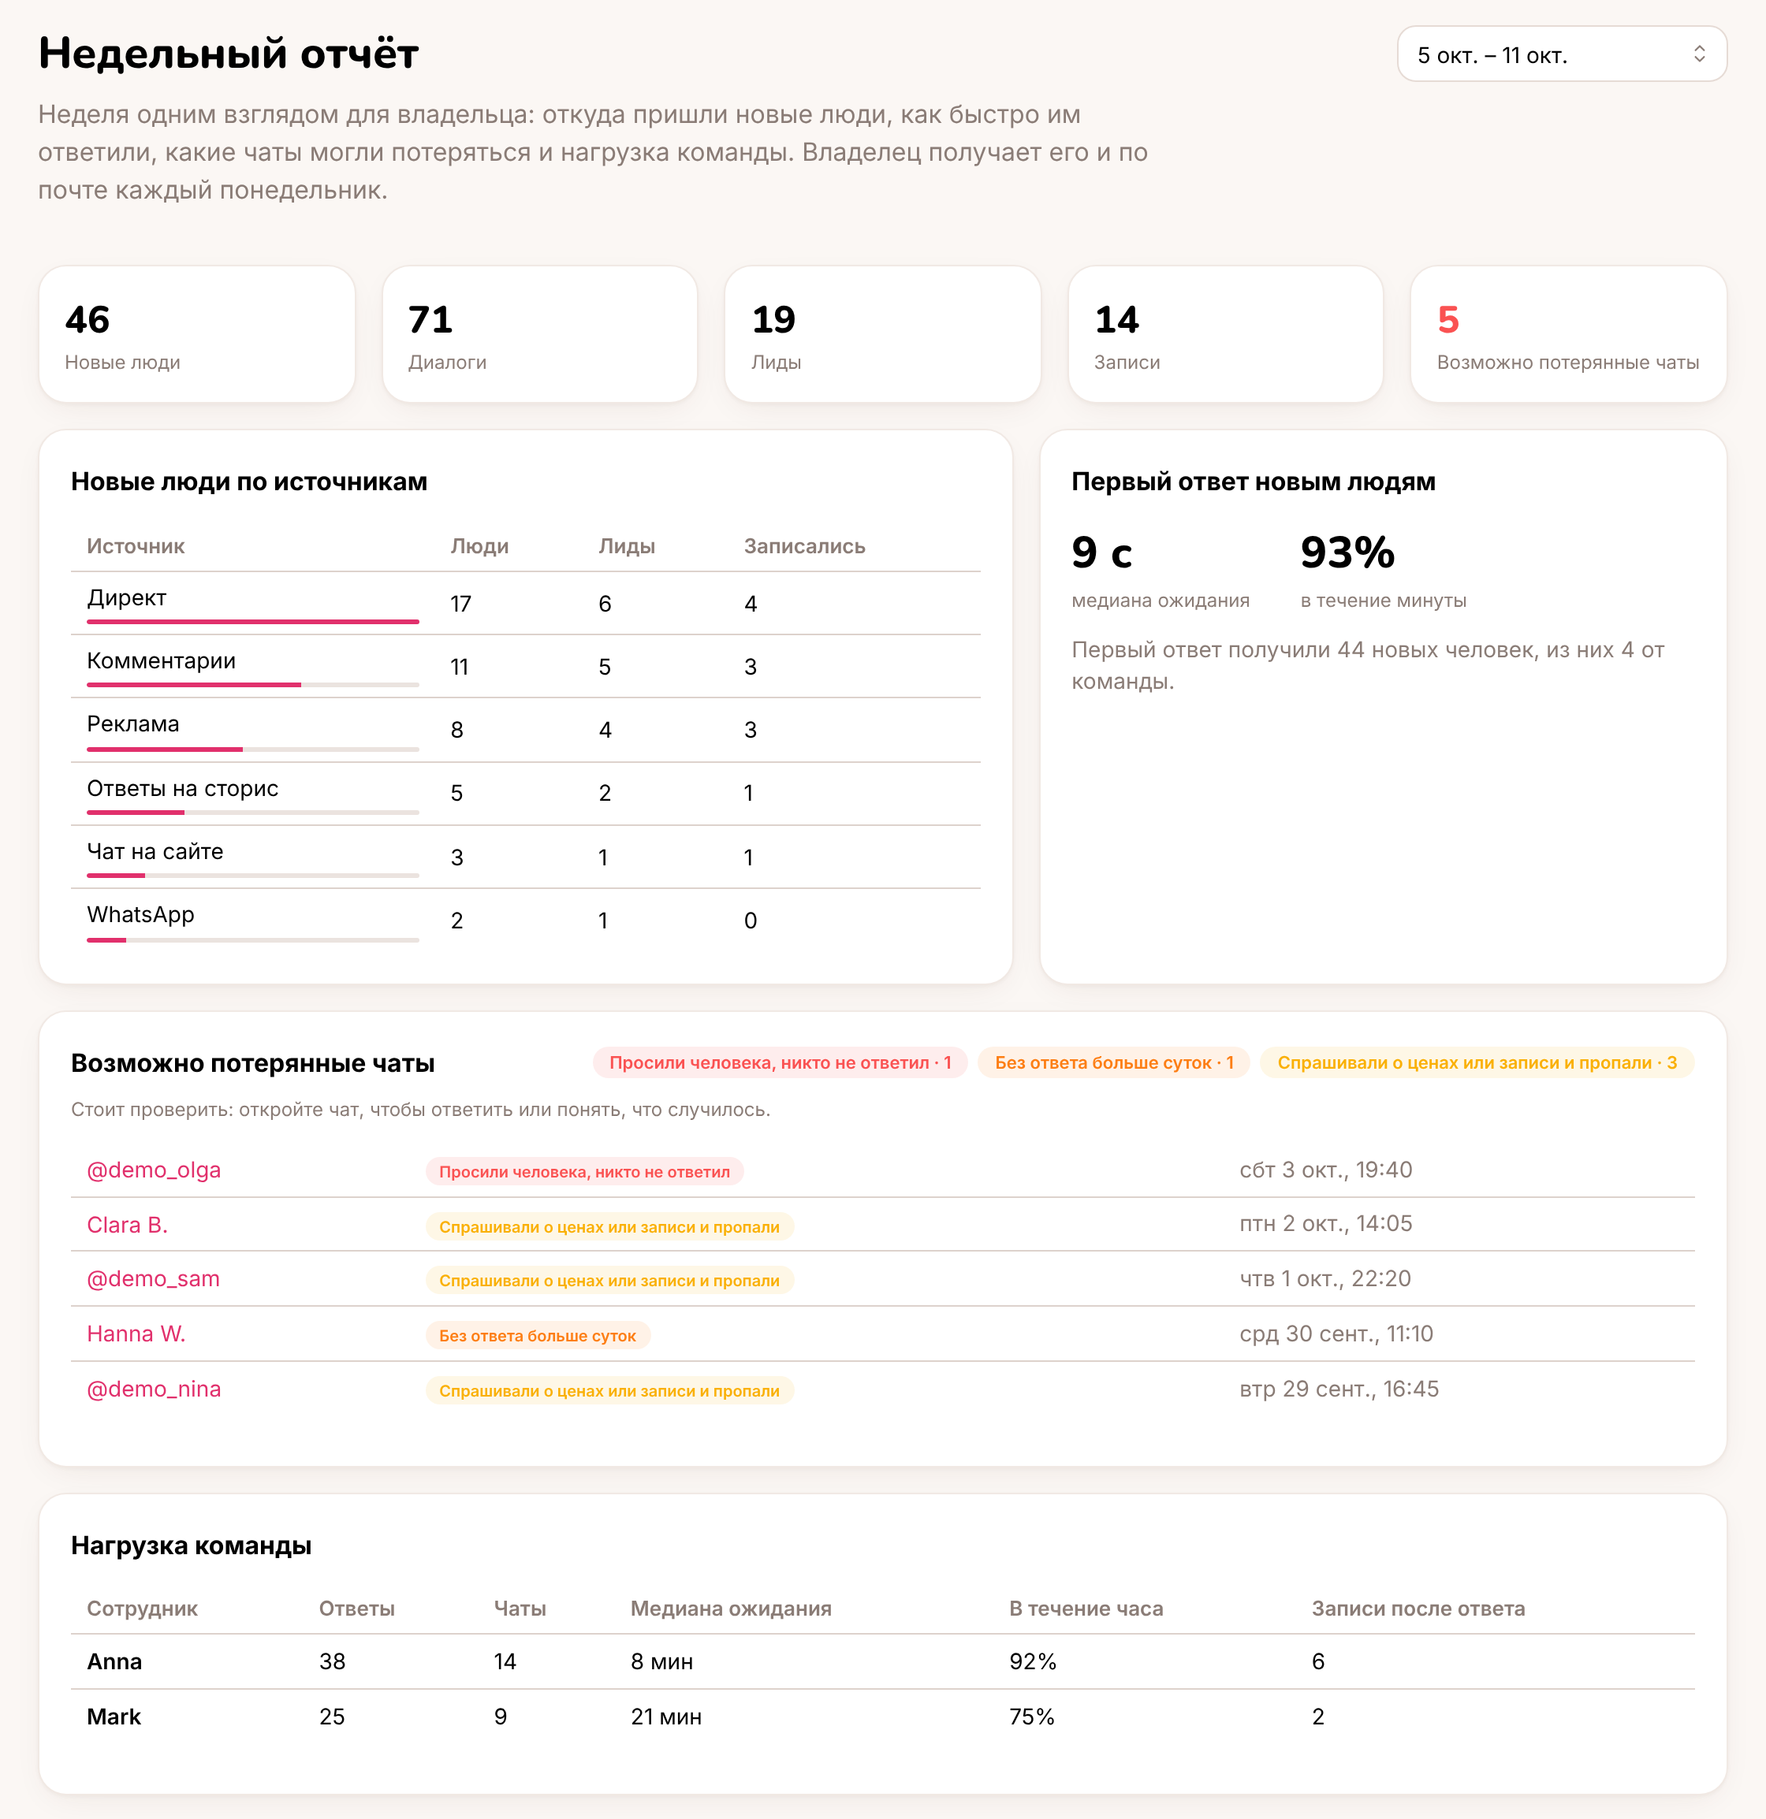Screen dimensions: 1766x1819
Task: Open the week range dropdown 5 окт. – 11 окт.
Action: point(1561,54)
